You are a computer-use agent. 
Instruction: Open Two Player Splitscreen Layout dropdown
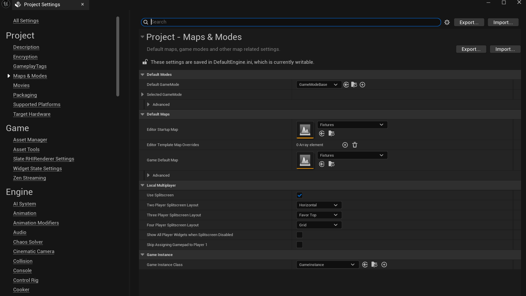tap(319, 205)
